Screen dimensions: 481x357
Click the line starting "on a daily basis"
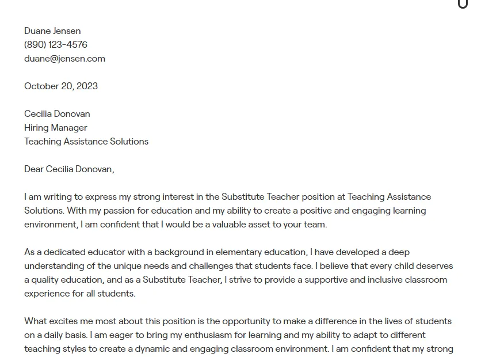225,335
